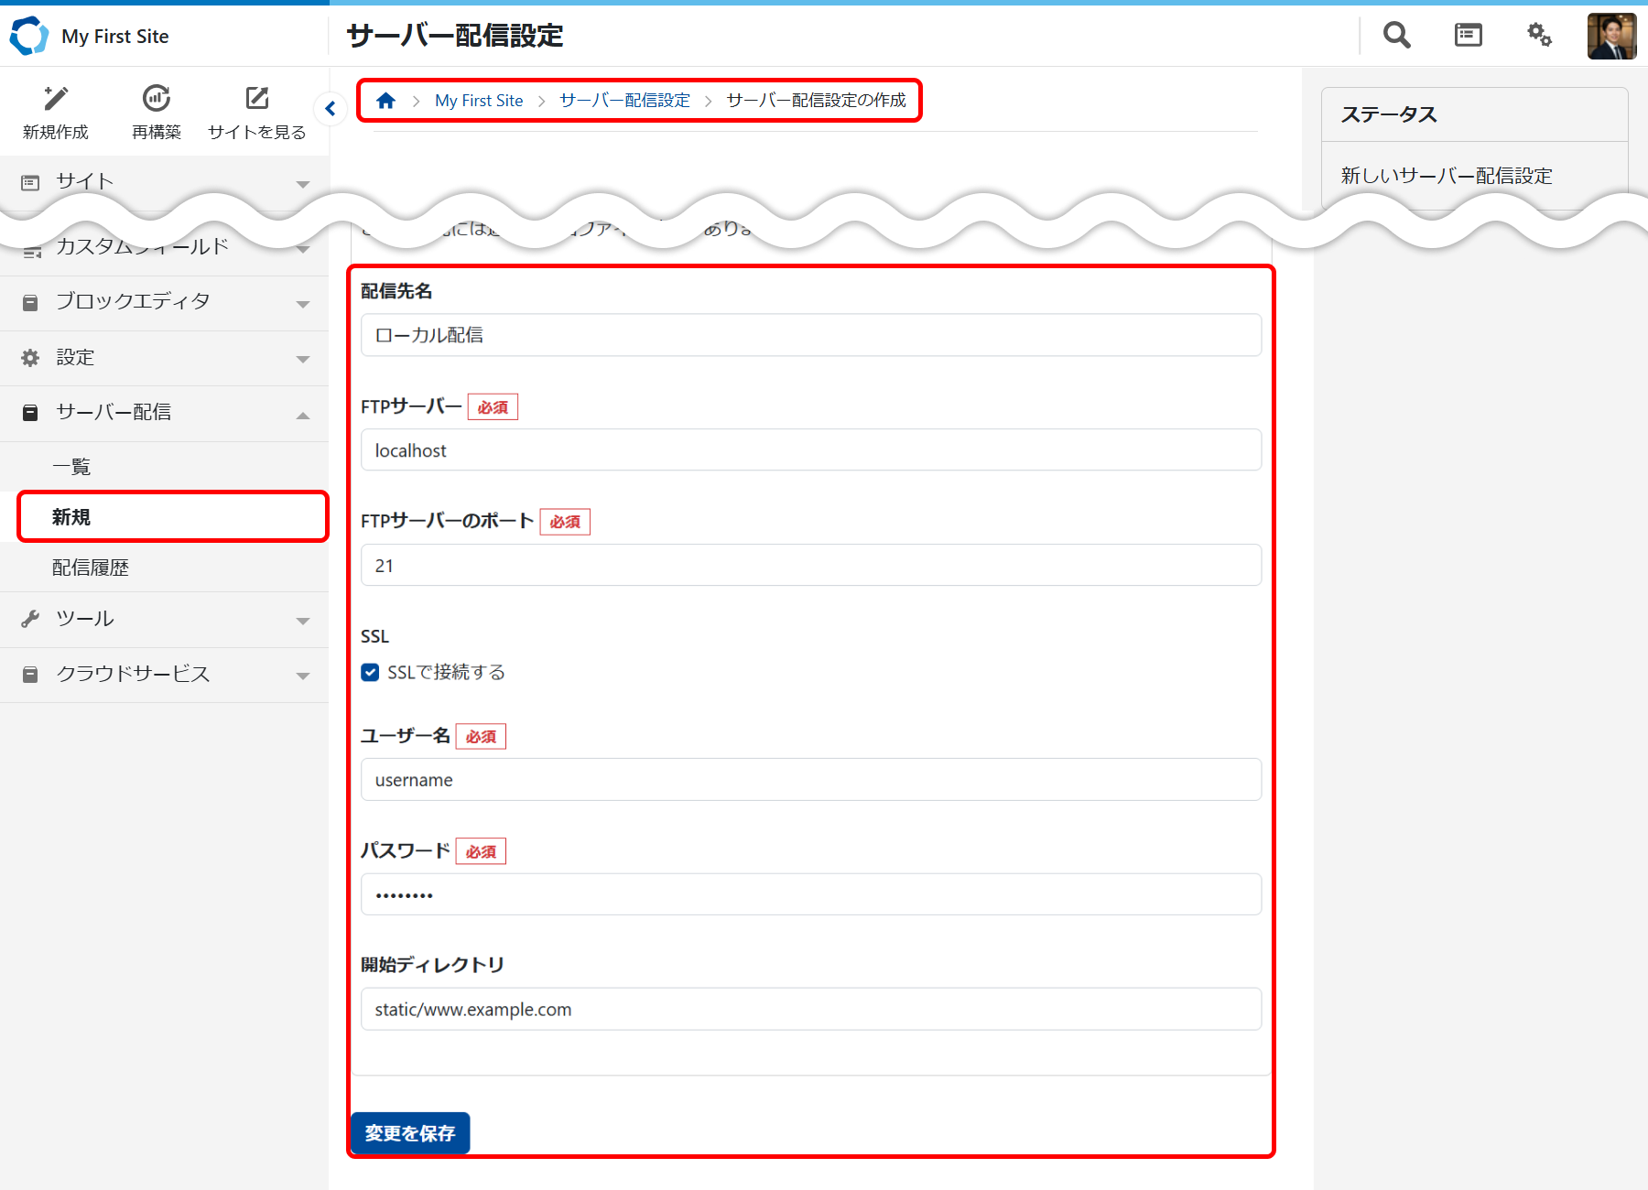Image resolution: width=1648 pixels, height=1190 pixels.
Task: Select 配信履歴 in the sidebar menu
Action: (91, 568)
